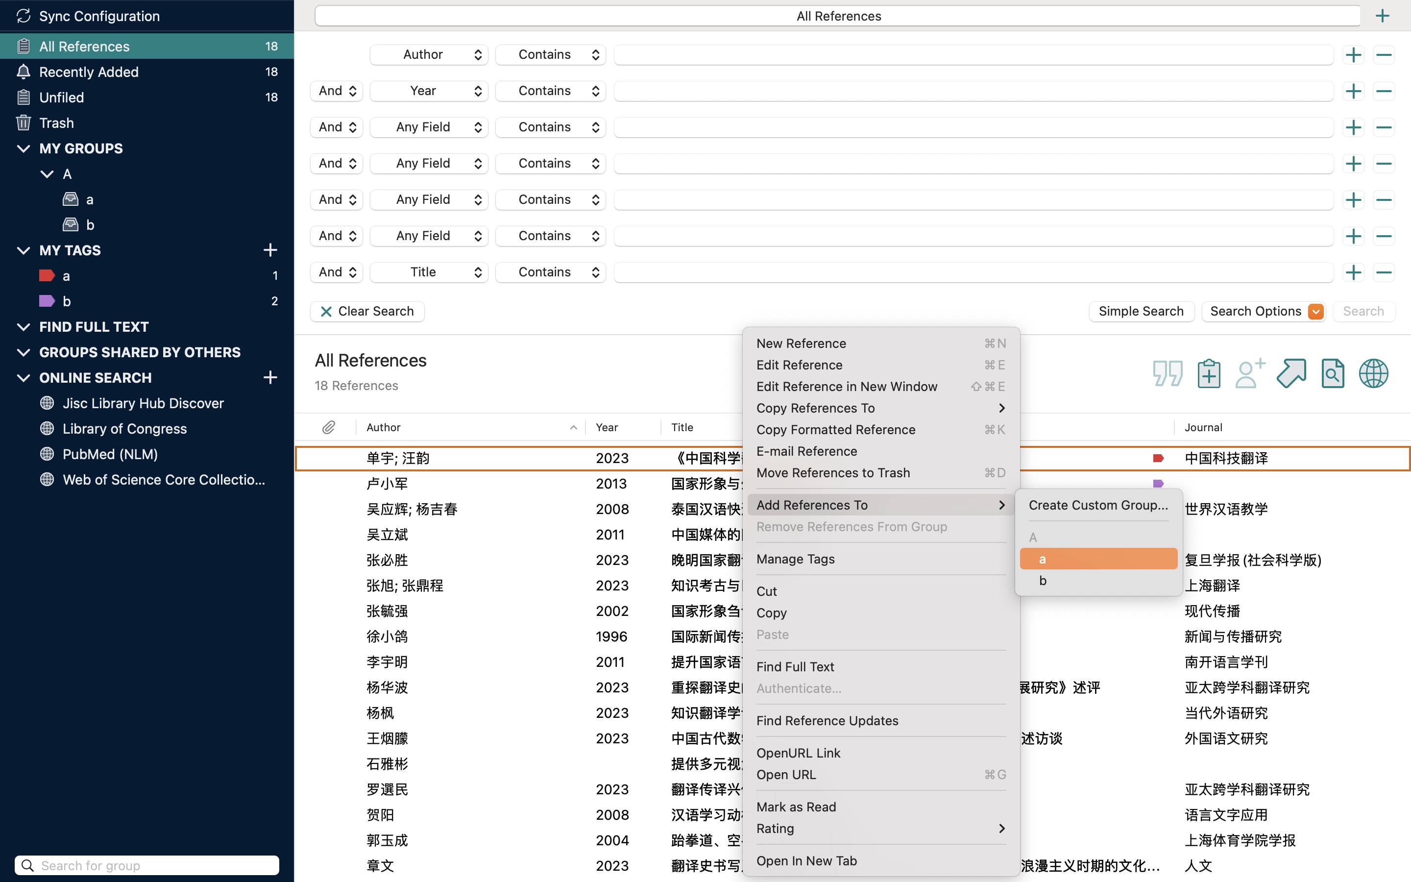Click the find full text document icon

point(1332,373)
